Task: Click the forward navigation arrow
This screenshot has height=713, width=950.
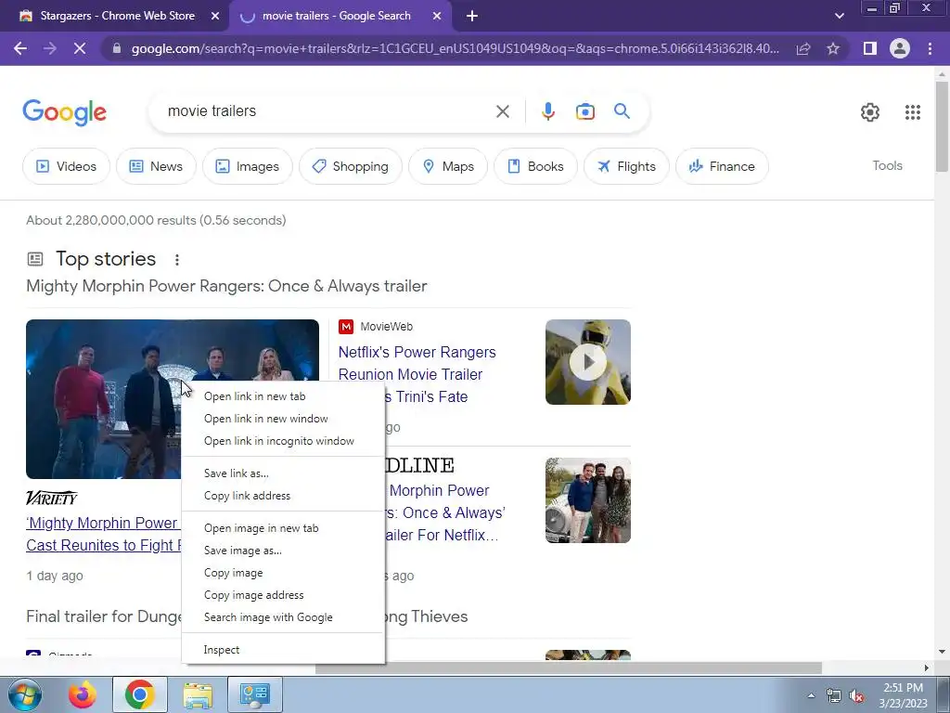Action: tap(50, 48)
